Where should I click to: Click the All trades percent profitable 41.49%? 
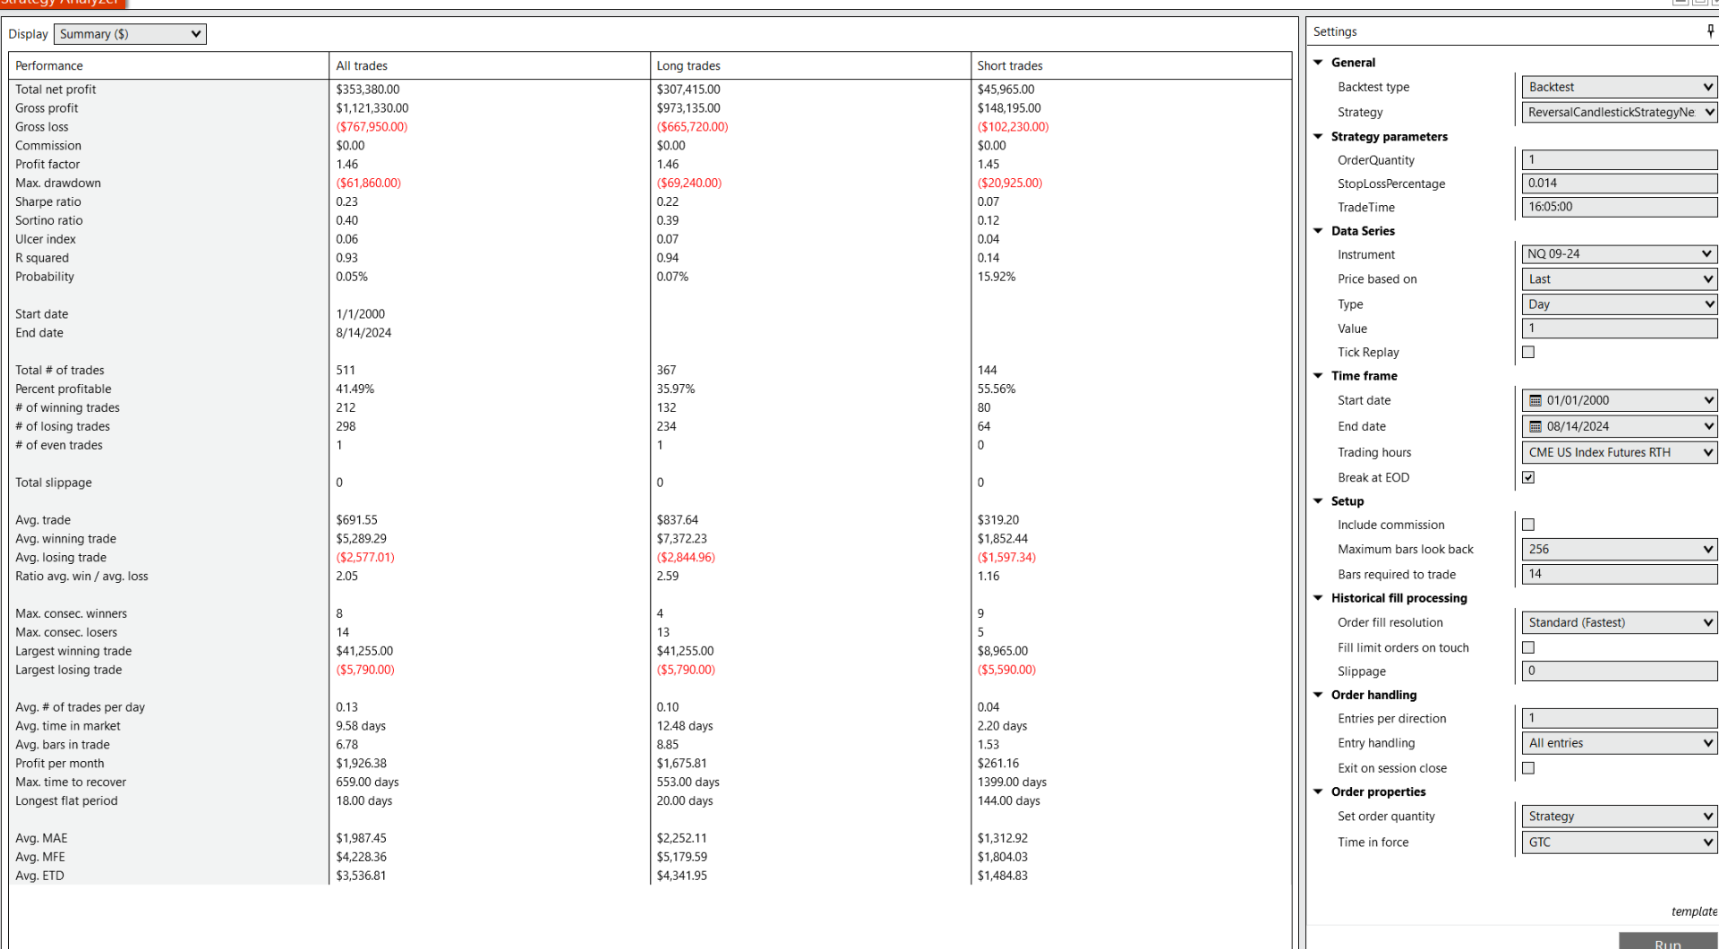[x=355, y=389]
